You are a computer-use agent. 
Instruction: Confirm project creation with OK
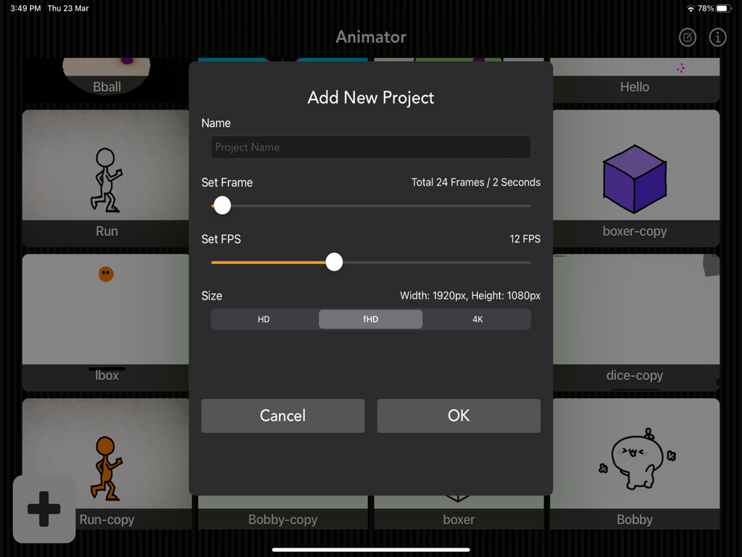coord(458,416)
